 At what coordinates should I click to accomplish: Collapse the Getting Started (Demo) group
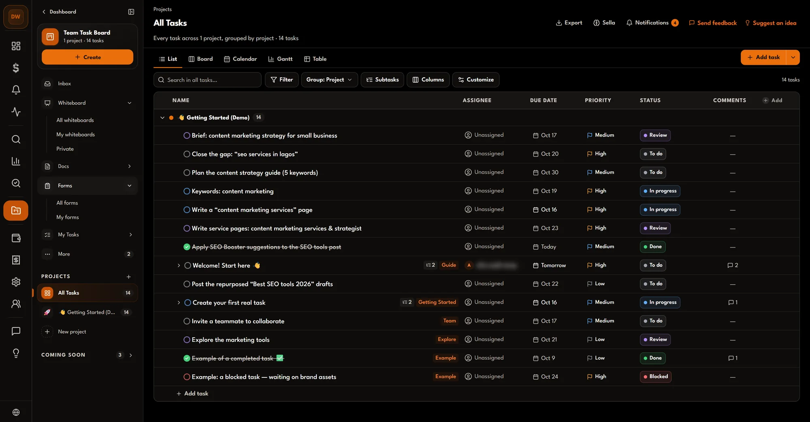(x=162, y=117)
